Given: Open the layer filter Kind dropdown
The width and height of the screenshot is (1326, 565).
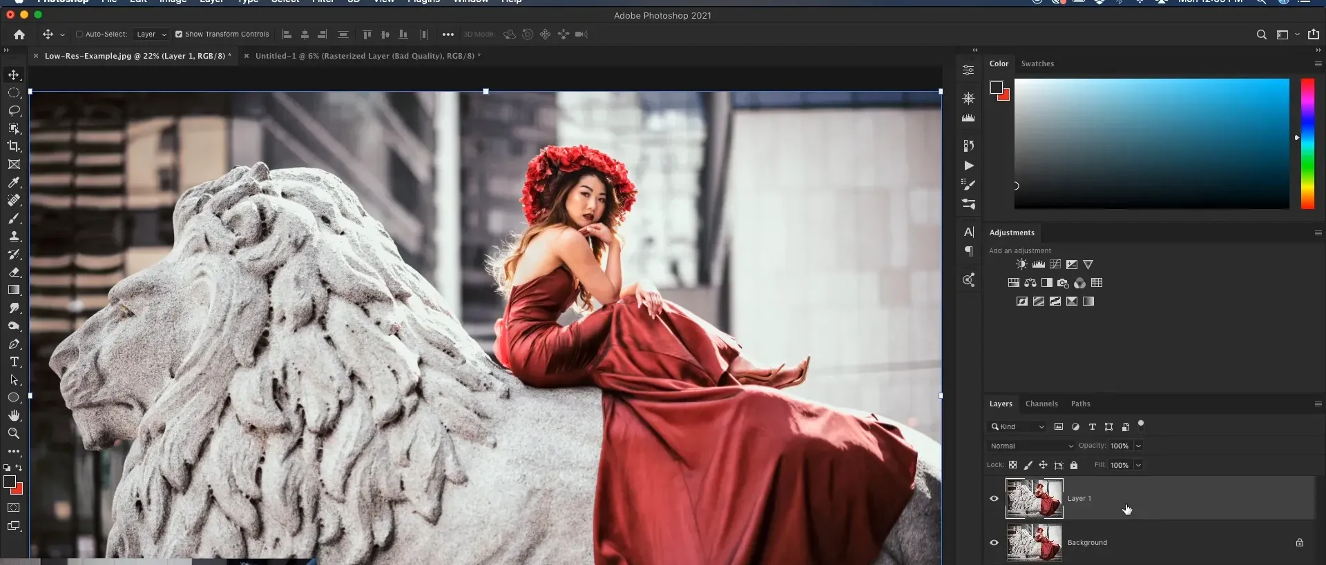Looking at the screenshot, I should (x=1017, y=427).
